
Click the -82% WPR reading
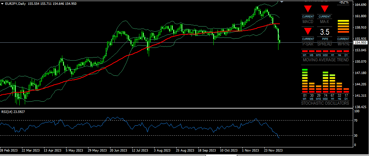click(344, 2)
